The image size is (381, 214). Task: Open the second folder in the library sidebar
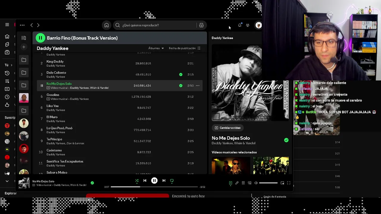[x=24, y=73]
